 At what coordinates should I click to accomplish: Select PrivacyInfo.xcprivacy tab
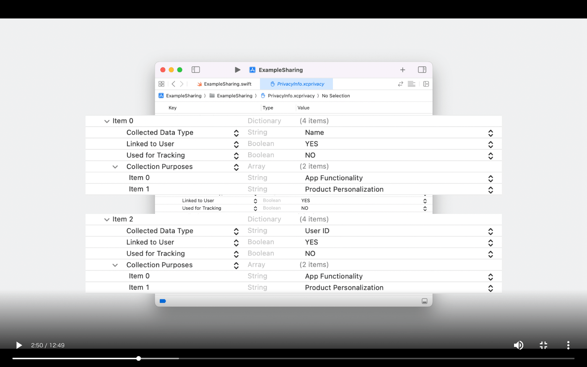point(296,84)
